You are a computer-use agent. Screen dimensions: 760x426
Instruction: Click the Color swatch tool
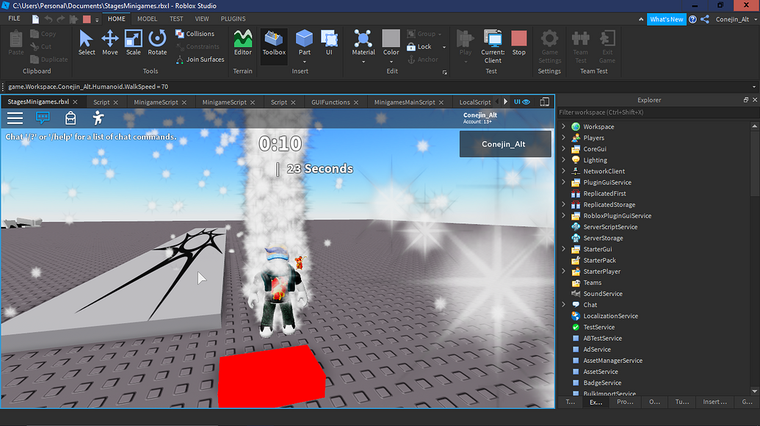(391, 43)
